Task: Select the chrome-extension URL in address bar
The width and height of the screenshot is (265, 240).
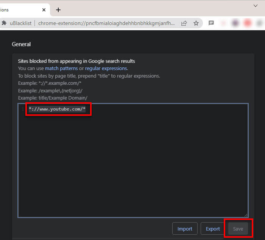Action: 106,23
